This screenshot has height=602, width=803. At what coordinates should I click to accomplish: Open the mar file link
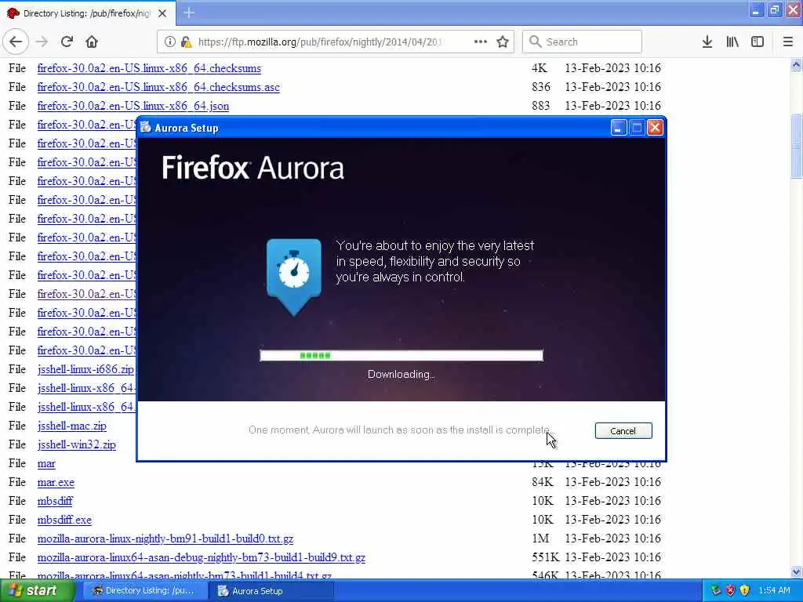(46, 463)
